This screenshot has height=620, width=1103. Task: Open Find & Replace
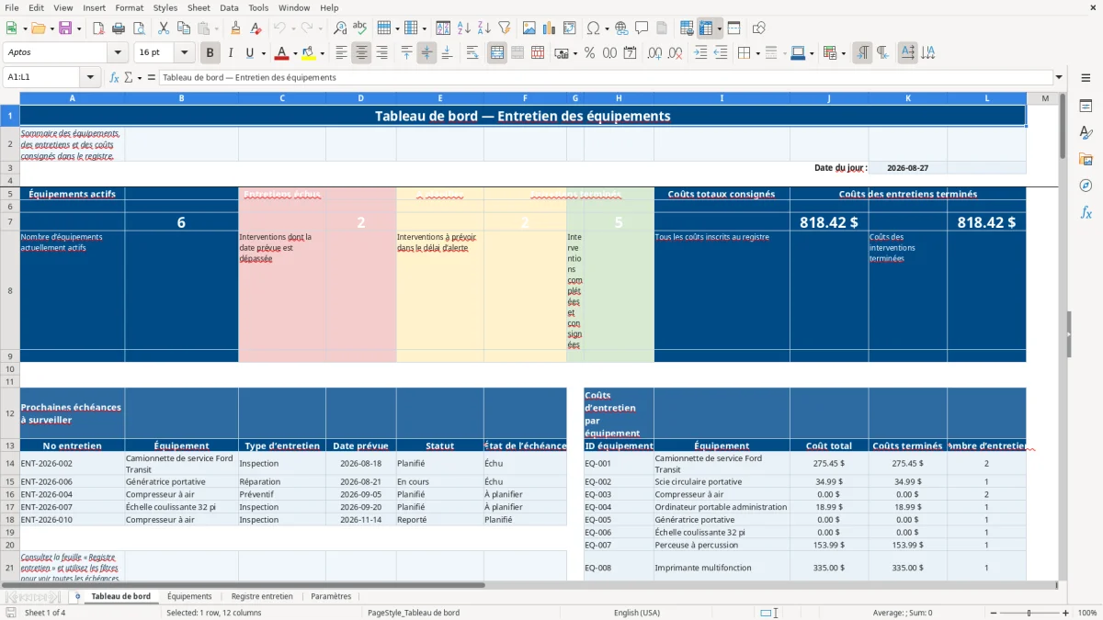point(340,28)
